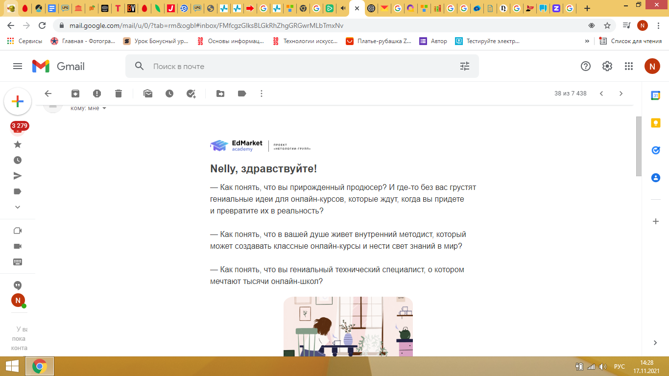669x376 pixels.
Task: Snooze this email with clock icon
Action: click(x=169, y=94)
